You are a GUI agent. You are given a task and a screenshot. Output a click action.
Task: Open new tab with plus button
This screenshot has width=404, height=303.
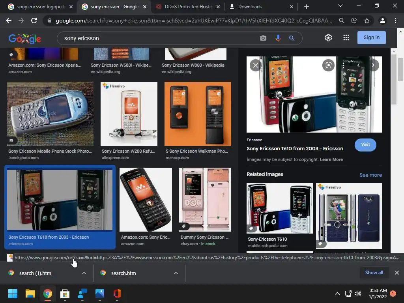tap(306, 7)
